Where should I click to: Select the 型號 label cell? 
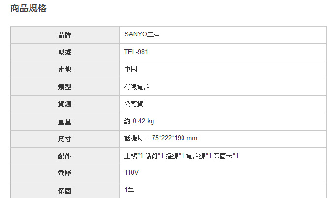[x=65, y=52]
